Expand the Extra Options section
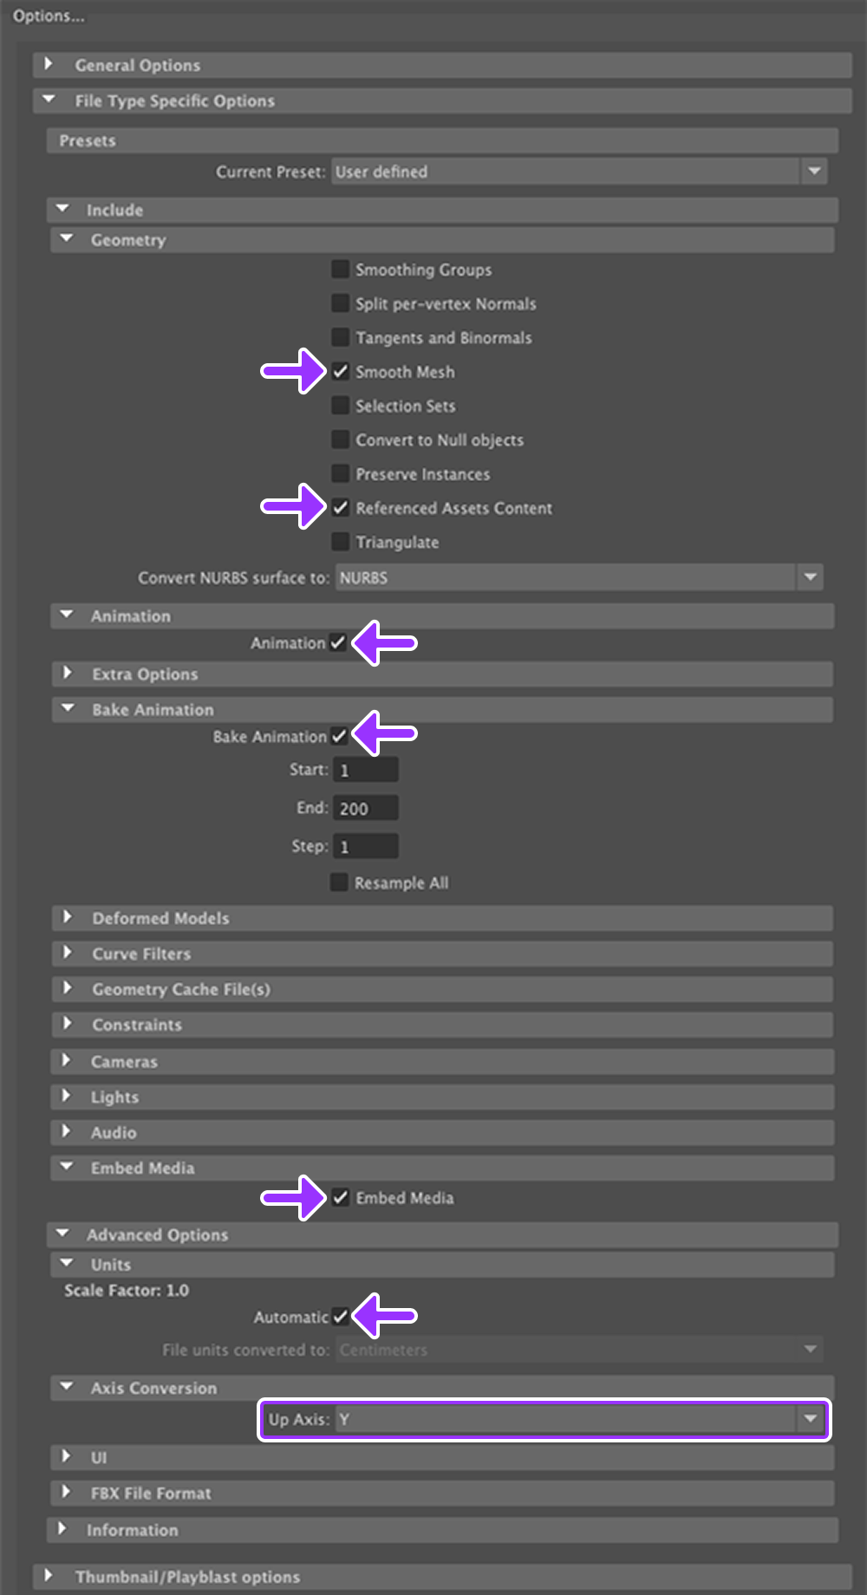The height and width of the screenshot is (1595, 867). [442, 674]
